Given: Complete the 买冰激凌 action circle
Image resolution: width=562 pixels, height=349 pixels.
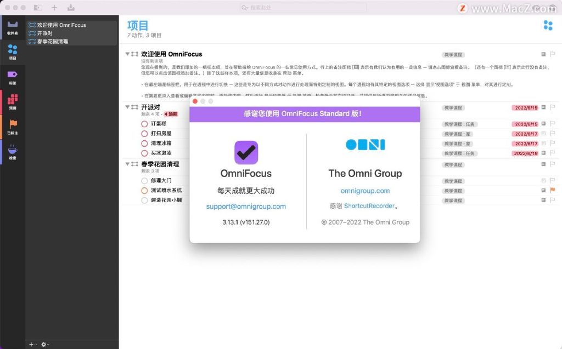Looking at the screenshot, I should [x=144, y=153].
